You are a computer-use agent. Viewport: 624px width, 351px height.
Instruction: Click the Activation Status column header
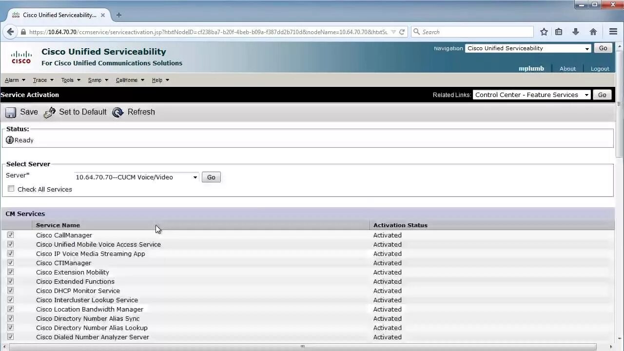tap(400, 225)
